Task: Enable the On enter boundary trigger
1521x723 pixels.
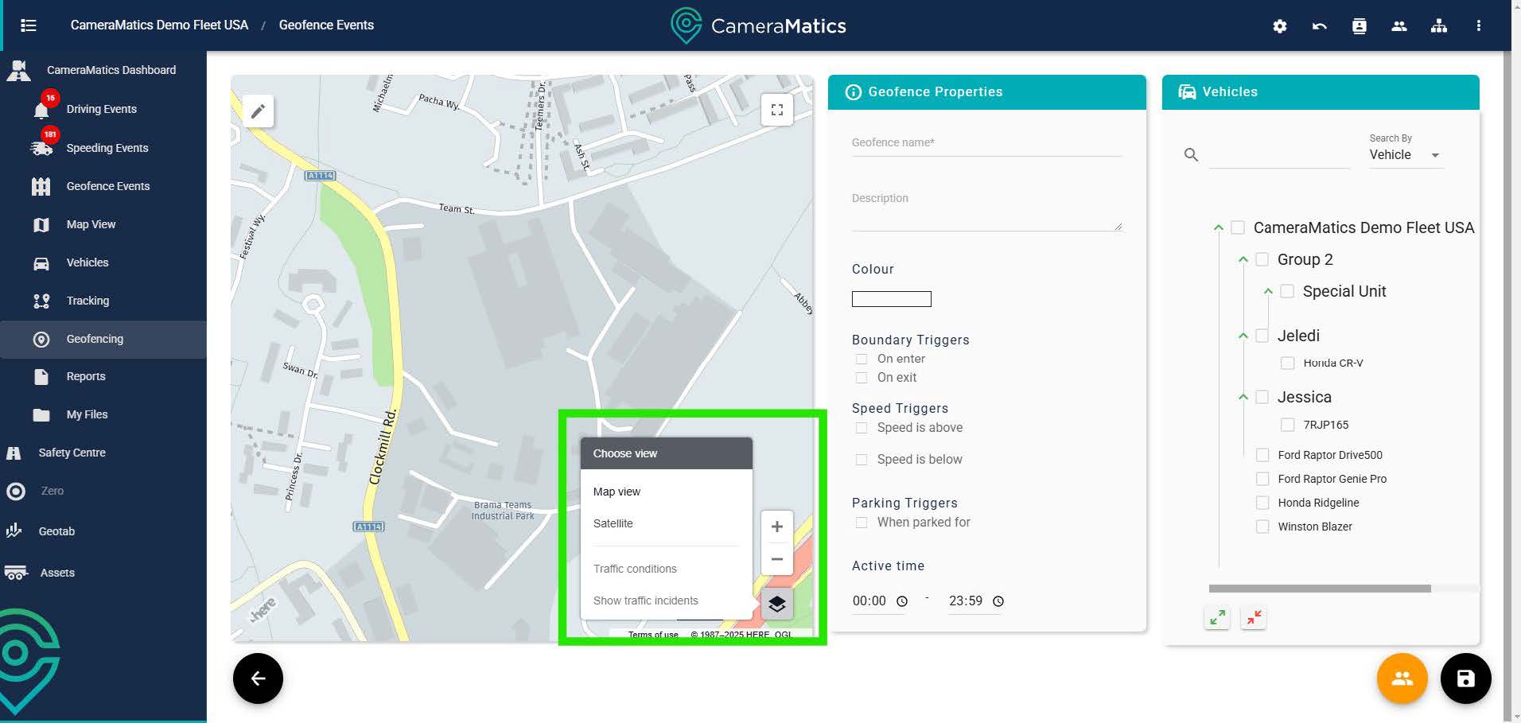Action: pos(861,360)
